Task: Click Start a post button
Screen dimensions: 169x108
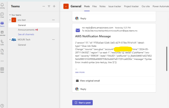Action: click(83, 103)
